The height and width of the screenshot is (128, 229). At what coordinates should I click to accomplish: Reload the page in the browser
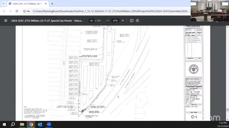[x=17, y=11]
